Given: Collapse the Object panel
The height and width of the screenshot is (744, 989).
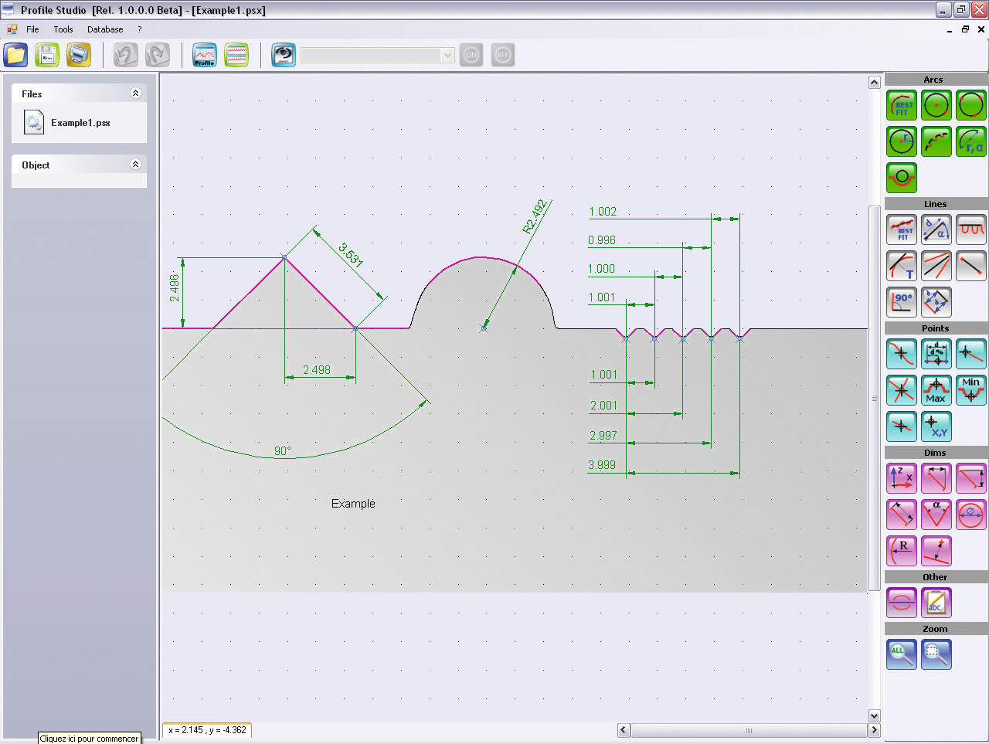Looking at the screenshot, I should [136, 165].
